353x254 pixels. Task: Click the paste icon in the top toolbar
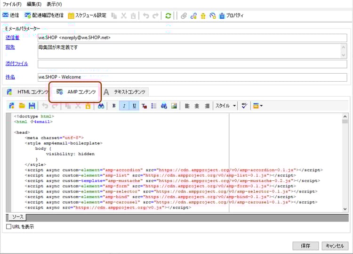point(133,15)
